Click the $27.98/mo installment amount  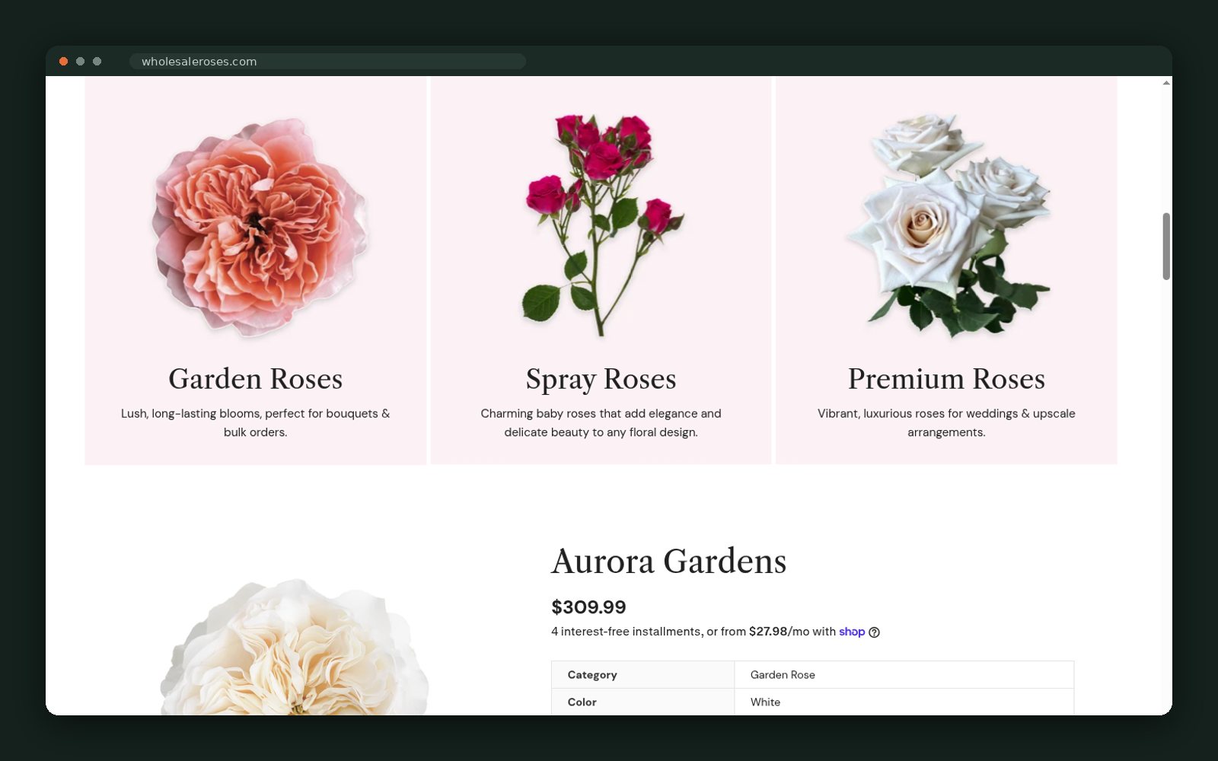pos(779,632)
